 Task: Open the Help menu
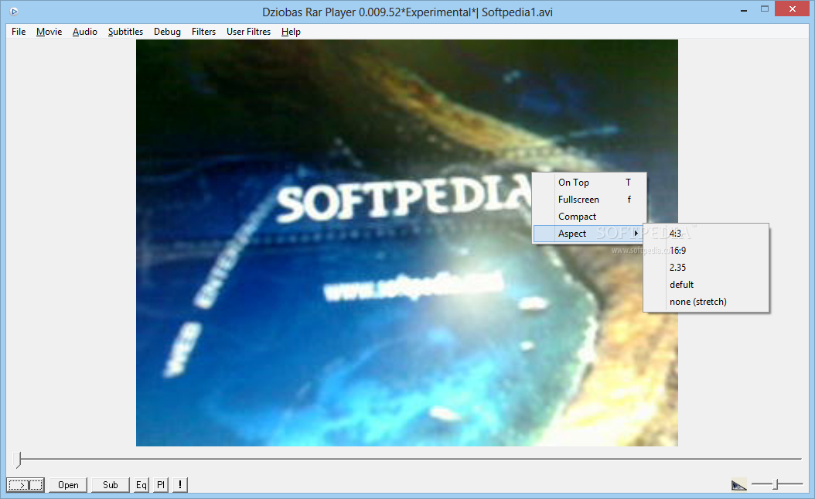291,32
